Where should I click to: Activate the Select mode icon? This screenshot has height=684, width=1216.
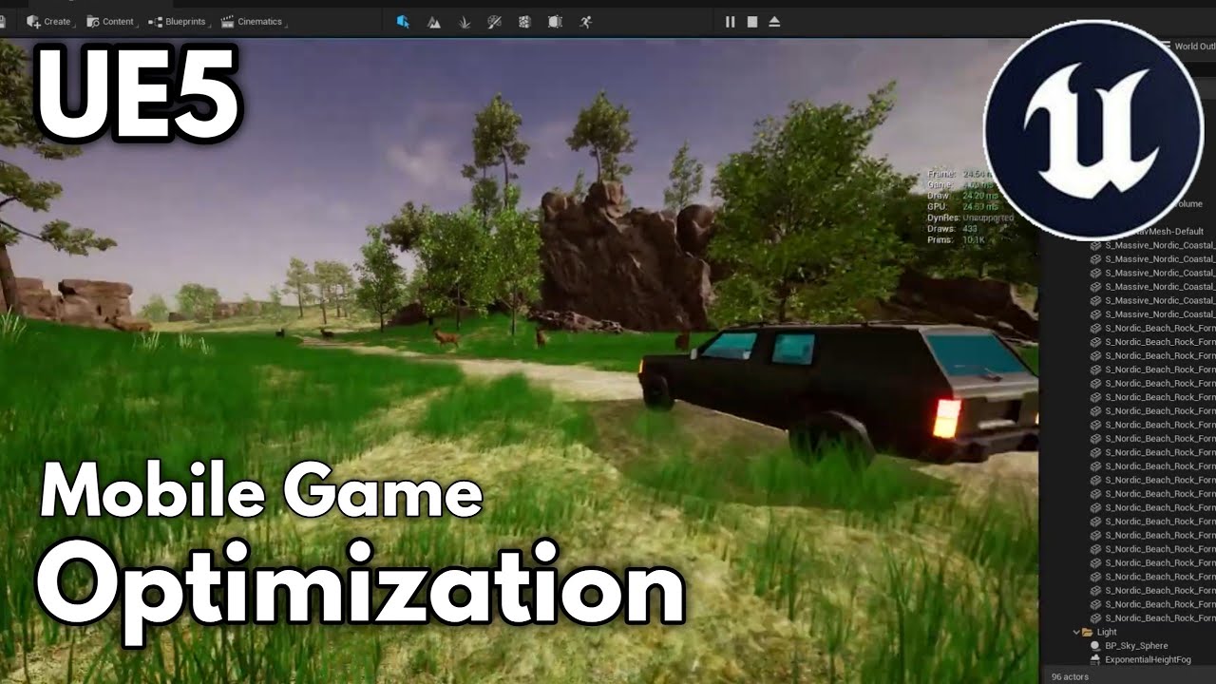(403, 21)
